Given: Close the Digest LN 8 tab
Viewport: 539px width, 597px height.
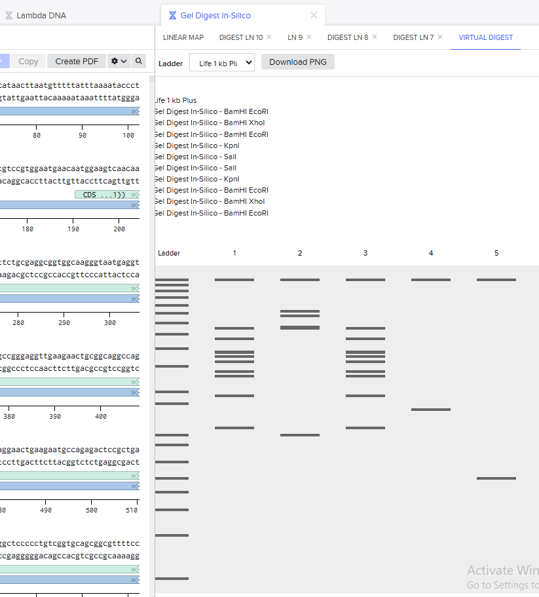Looking at the screenshot, I should 375,37.
